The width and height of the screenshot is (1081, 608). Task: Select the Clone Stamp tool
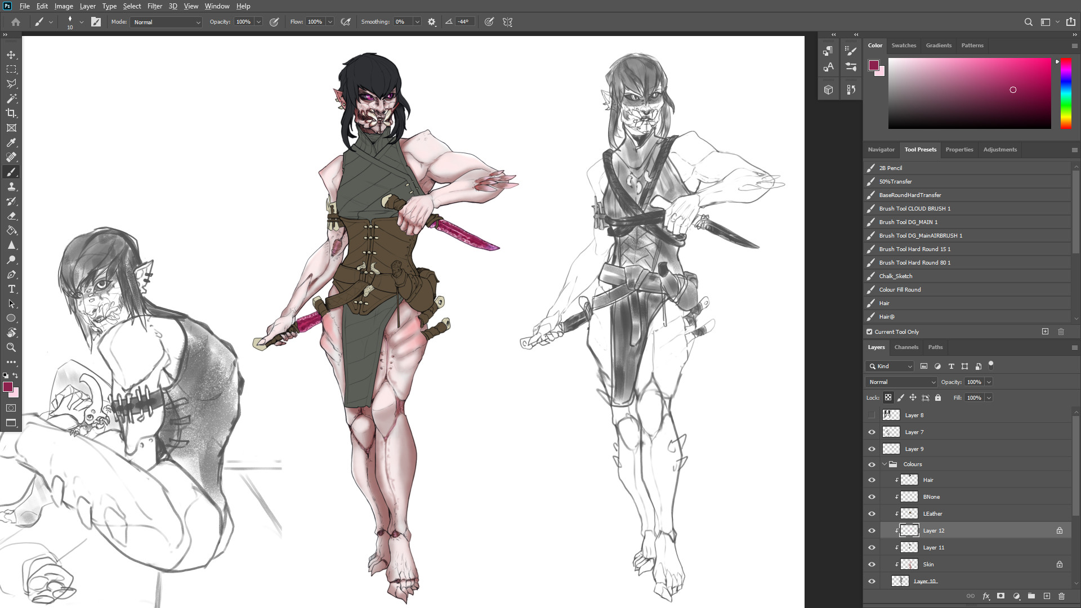pos(11,186)
